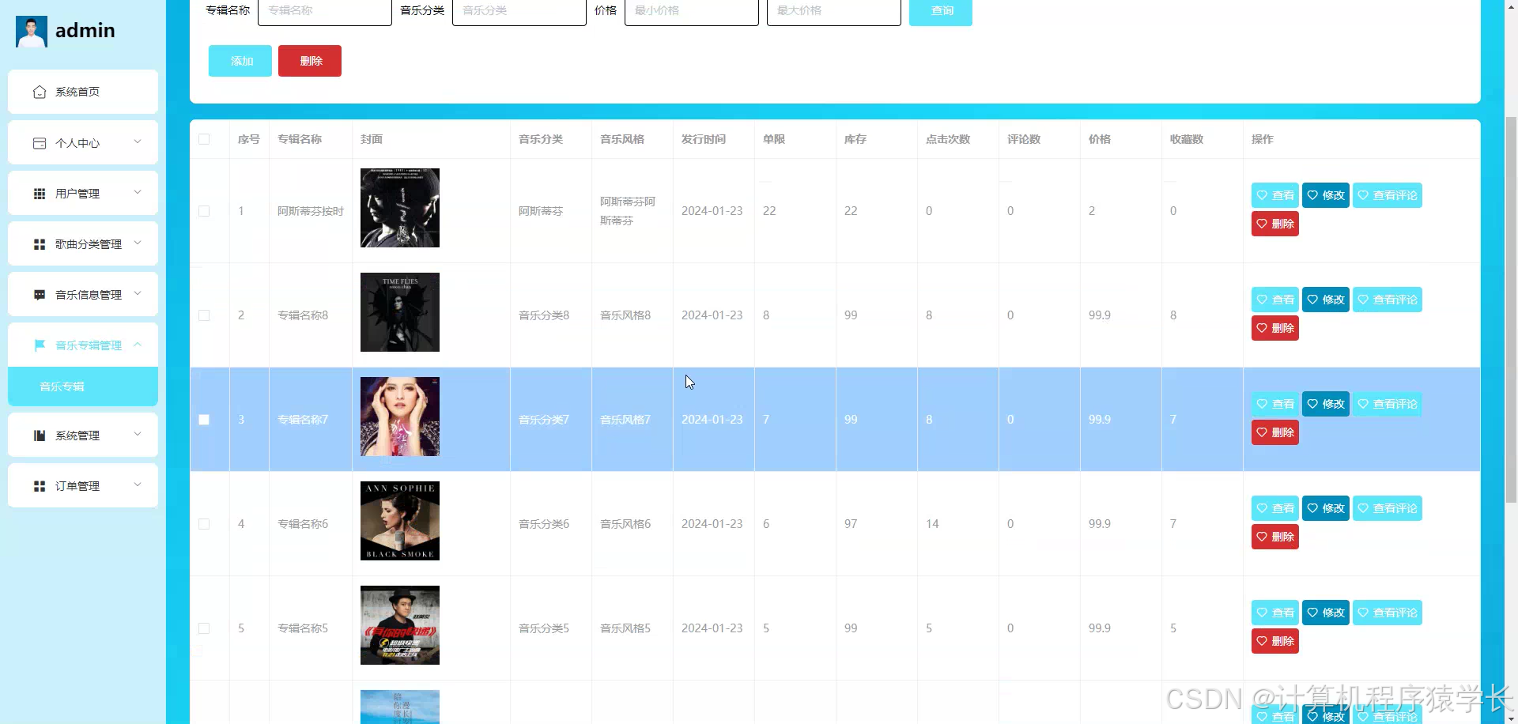This screenshot has height=724, width=1518.
Task: Open cover thumbnail for 专辑名称5
Action: [x=400, y=625]
